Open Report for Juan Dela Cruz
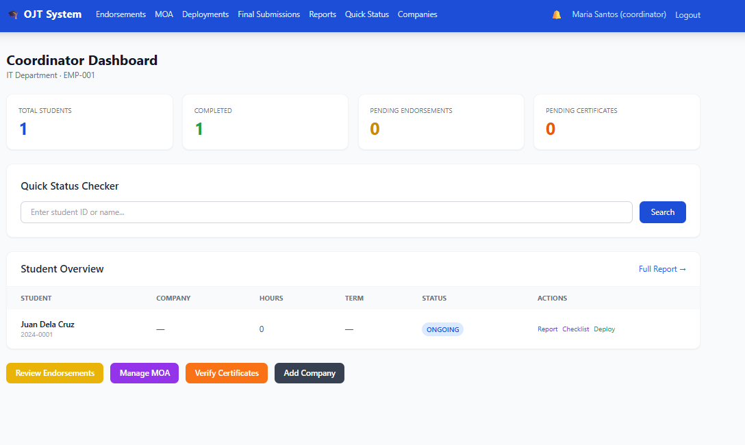 [x=547, y=329]
